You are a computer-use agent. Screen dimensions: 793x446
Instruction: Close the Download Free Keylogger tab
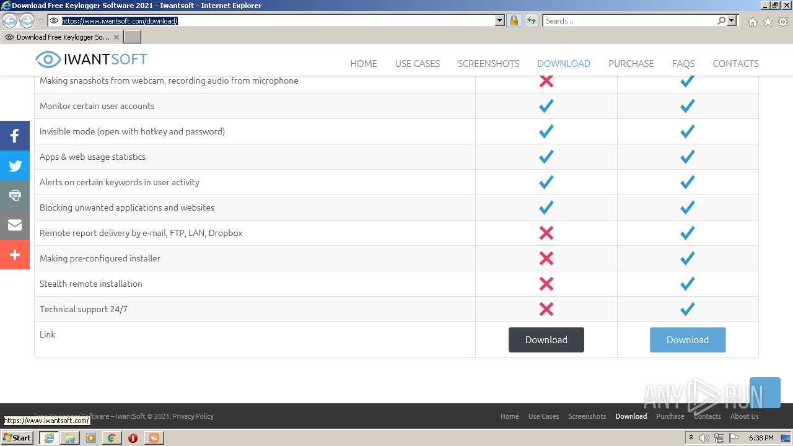[x=116, y=37]
